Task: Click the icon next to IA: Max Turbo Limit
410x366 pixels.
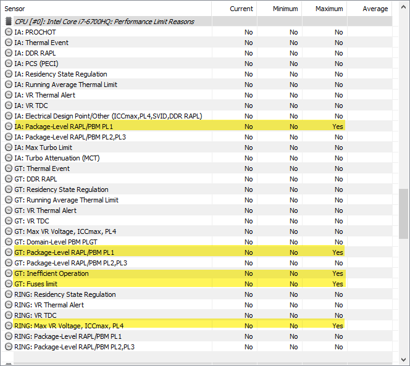Action: click(9, 148)
